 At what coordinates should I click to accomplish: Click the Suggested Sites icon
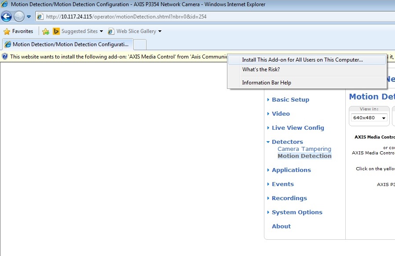56,31
